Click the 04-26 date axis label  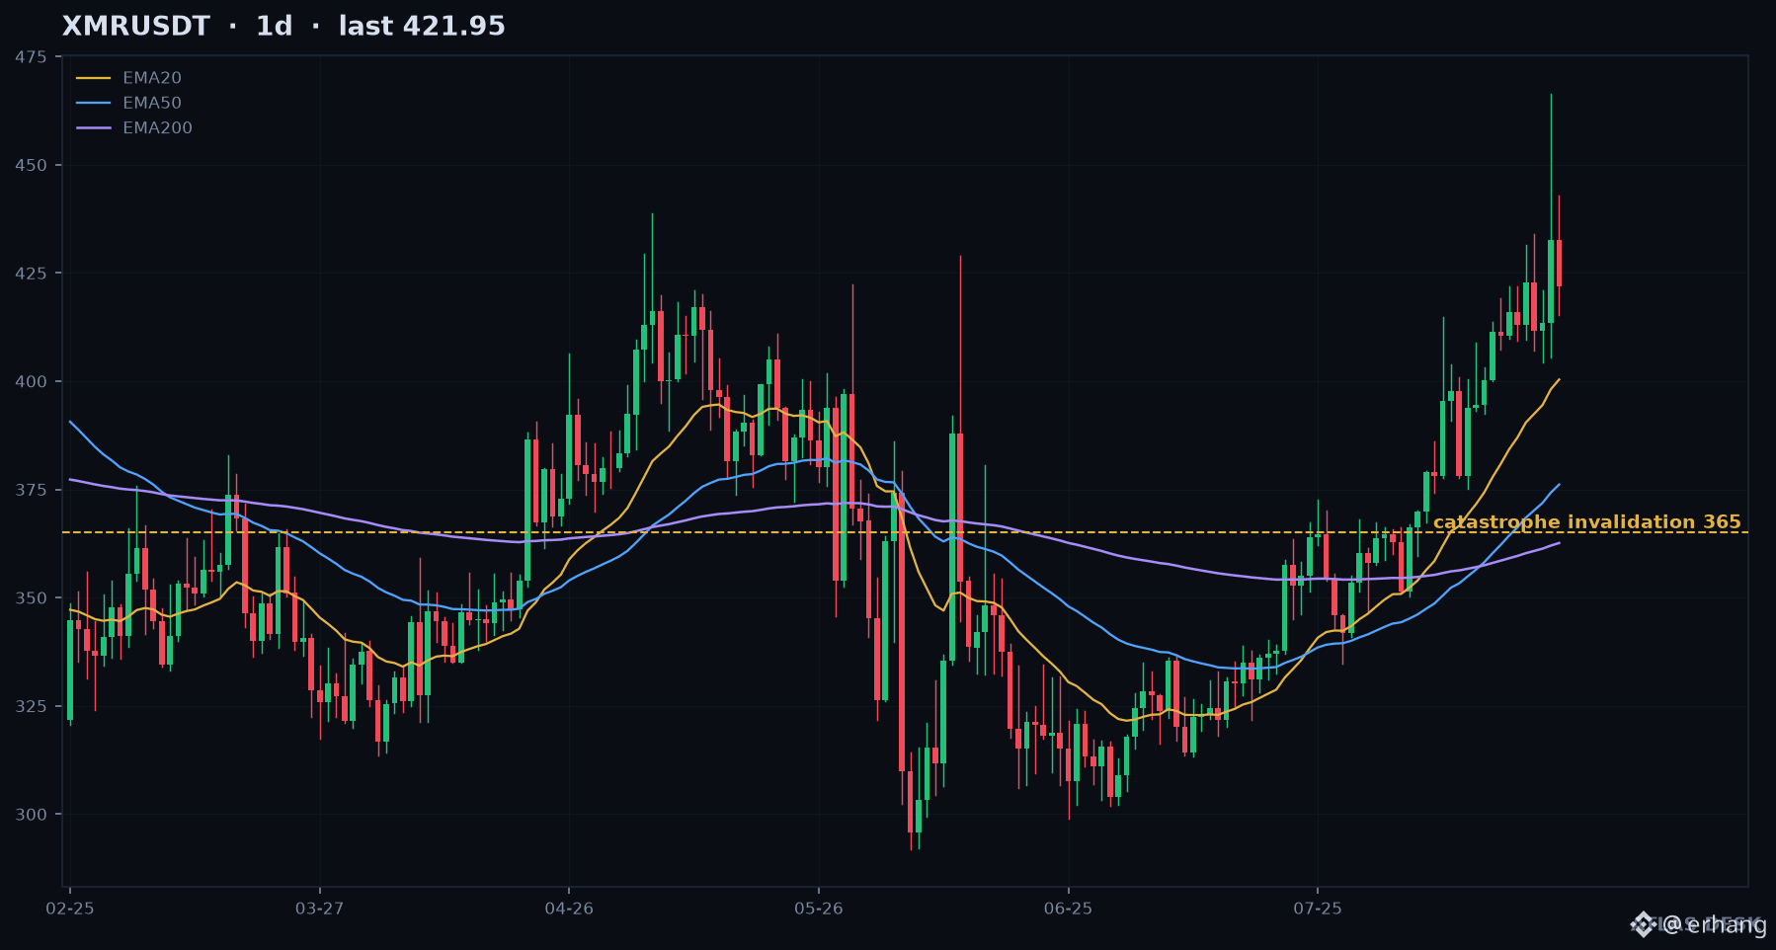[569, 909]
